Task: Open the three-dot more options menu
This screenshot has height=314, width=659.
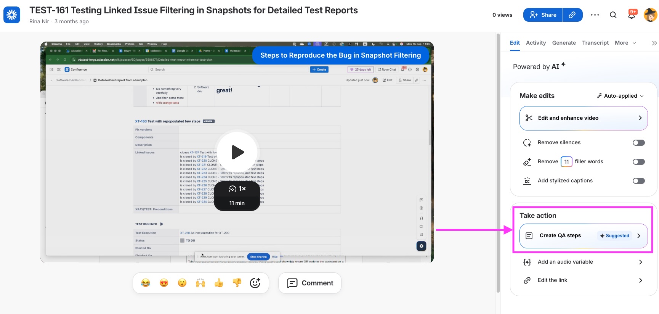Action: tap(595, 15)
